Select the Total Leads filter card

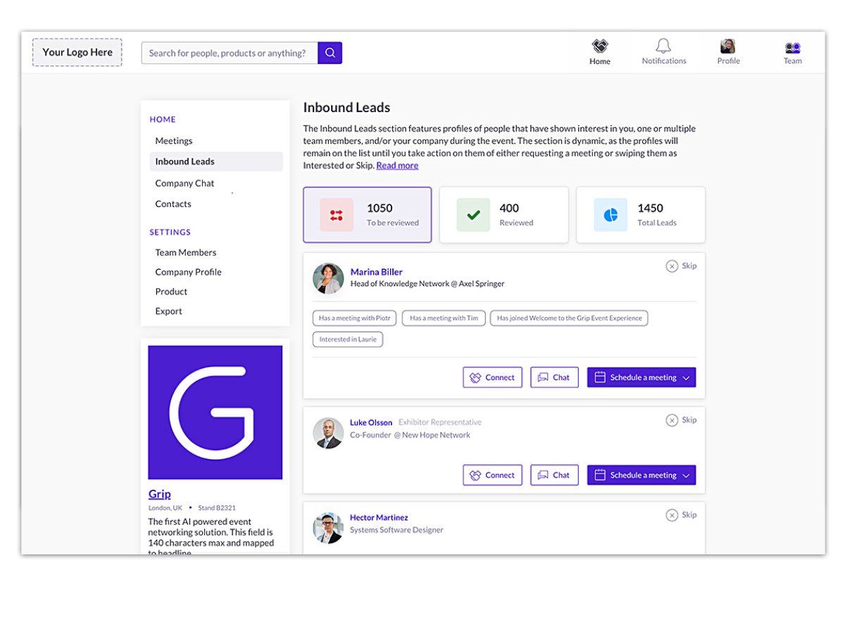coord(640,215)
